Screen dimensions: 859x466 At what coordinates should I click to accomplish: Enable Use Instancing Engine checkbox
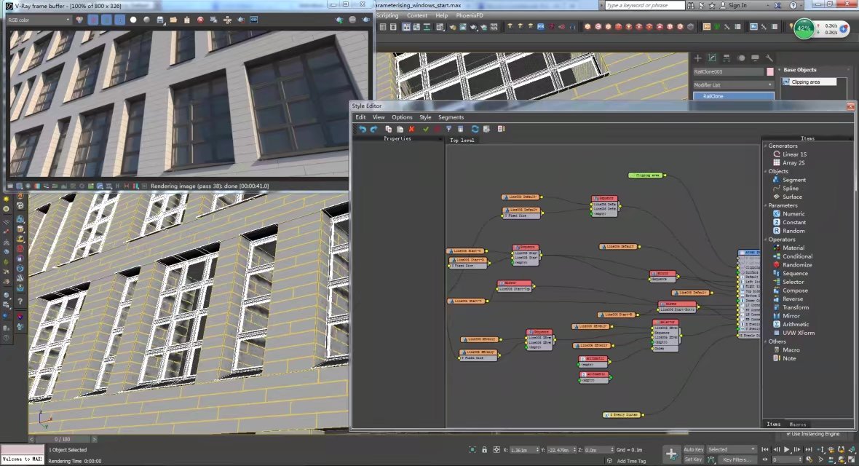point(788,434)
